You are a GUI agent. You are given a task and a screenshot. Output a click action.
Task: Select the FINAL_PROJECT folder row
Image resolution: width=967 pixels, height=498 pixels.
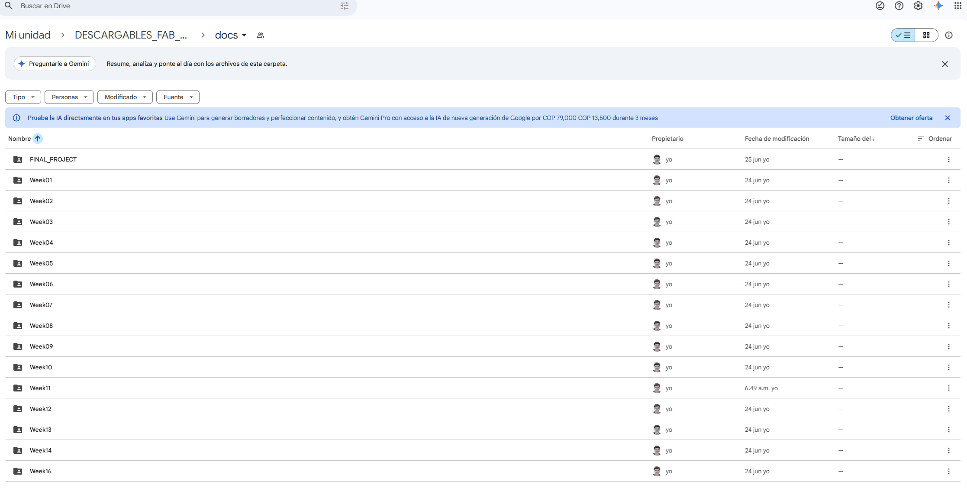click(x=483, y=159)
